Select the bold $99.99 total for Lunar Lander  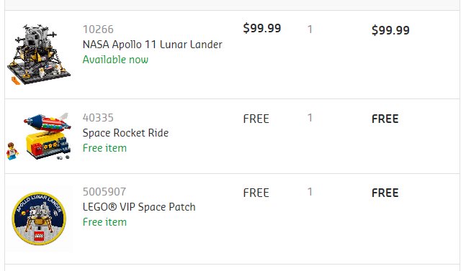coord(390,30)
